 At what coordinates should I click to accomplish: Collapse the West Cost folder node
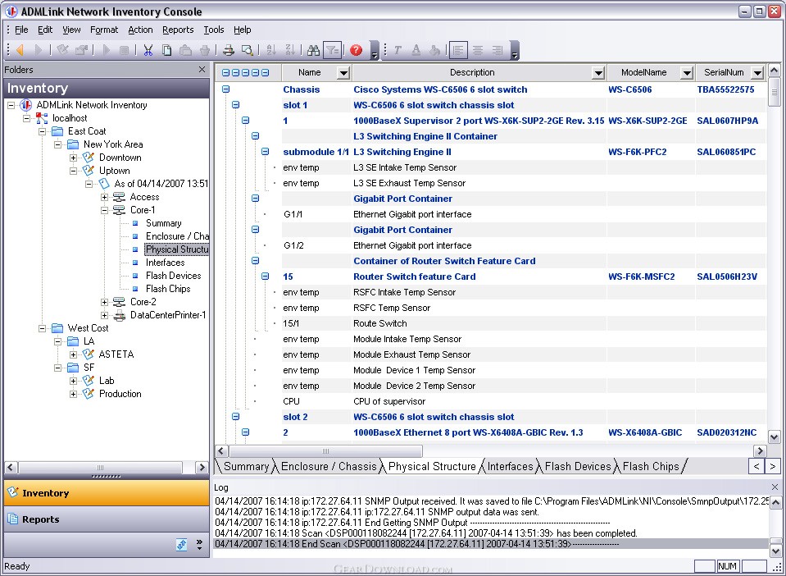(42, 328)
